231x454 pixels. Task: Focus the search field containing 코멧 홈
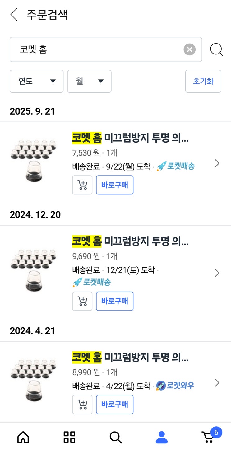96,49
